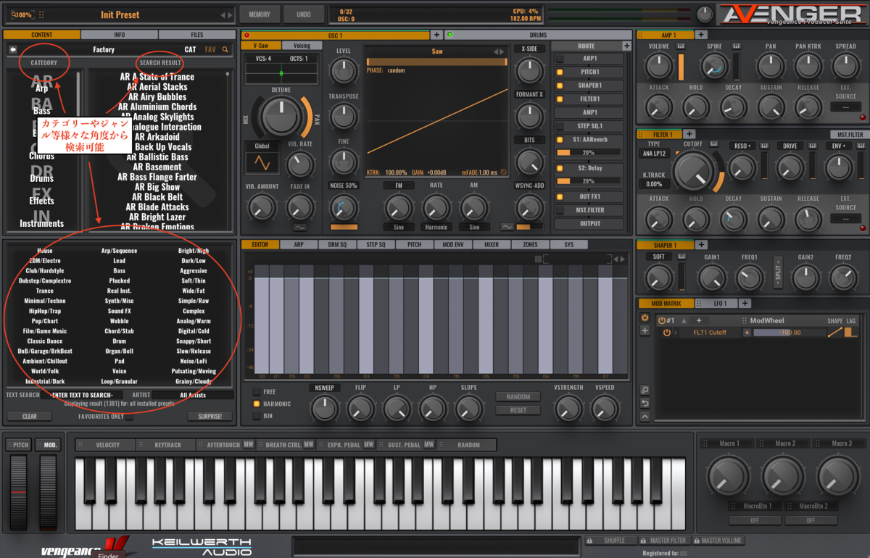Click the SHAPE curve icon in mod slot
The height and width of the screenshot is (558, 870).
coord(834,333)
